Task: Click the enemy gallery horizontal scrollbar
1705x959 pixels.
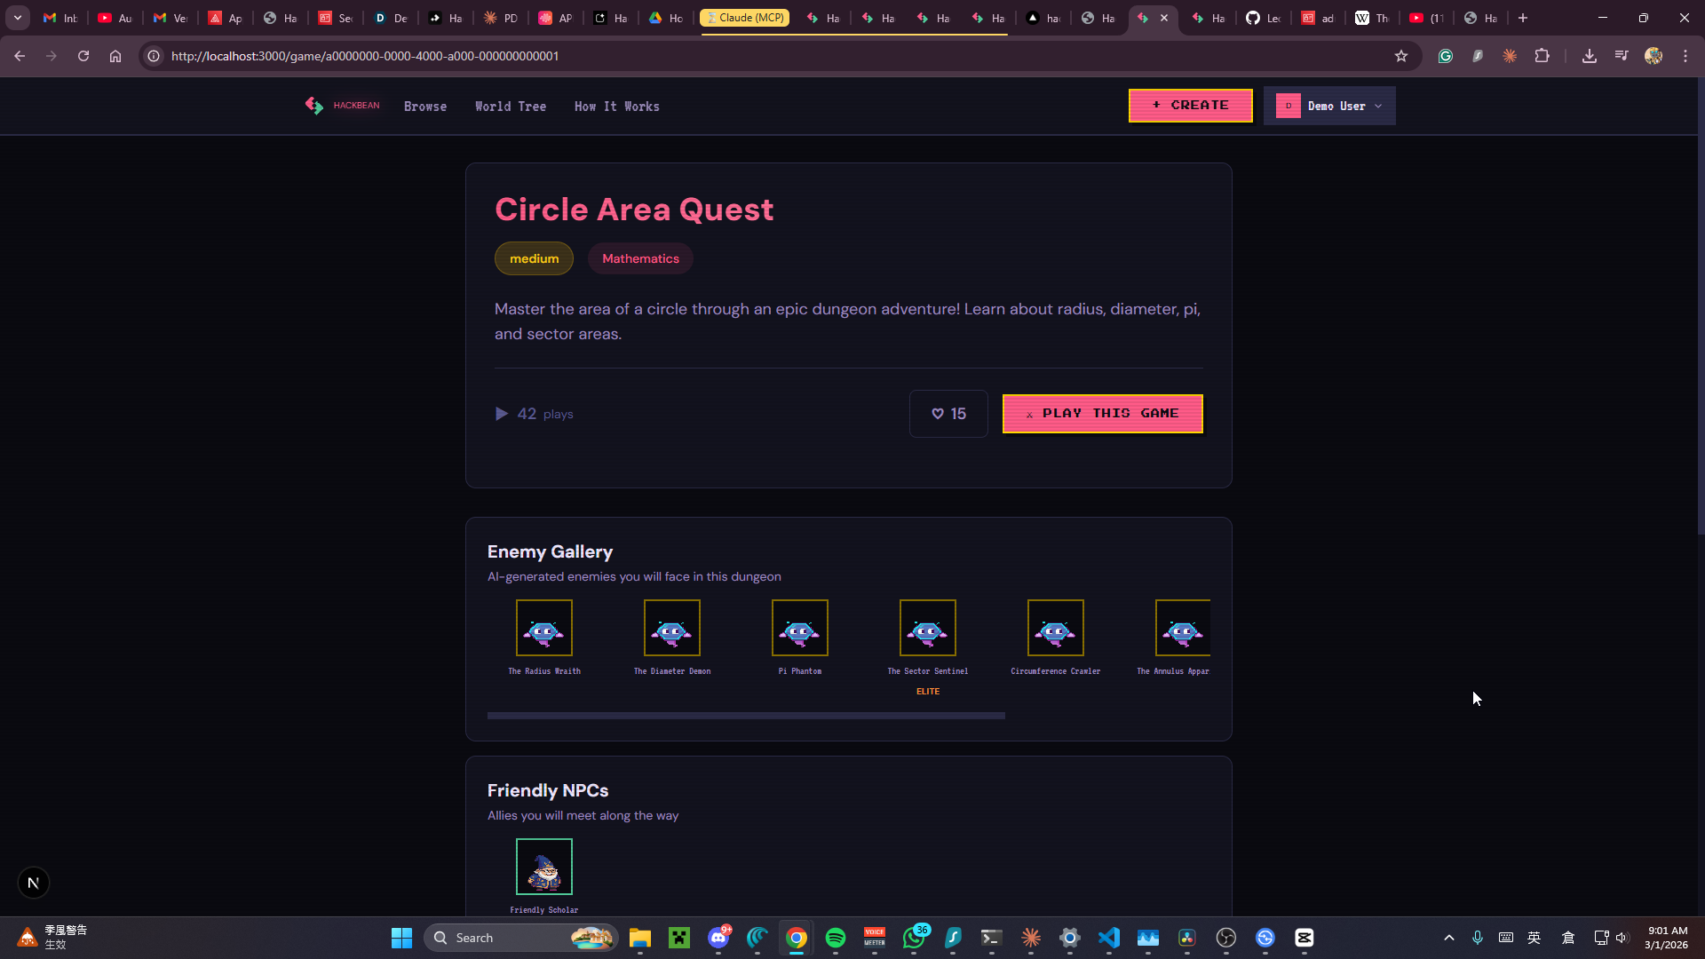Action: 746,716
